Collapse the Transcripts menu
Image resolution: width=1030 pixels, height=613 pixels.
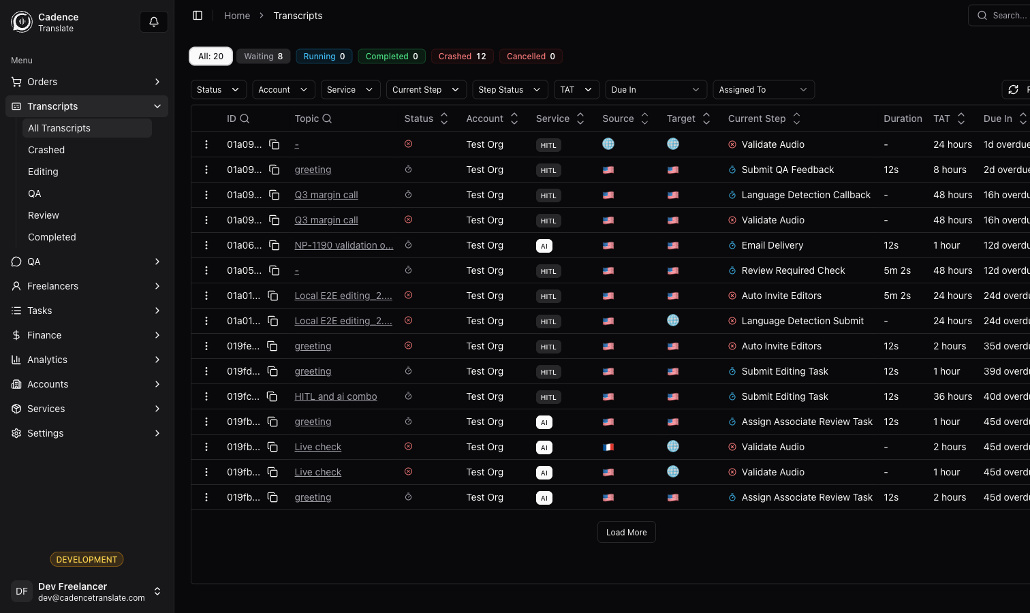point(87,106)
